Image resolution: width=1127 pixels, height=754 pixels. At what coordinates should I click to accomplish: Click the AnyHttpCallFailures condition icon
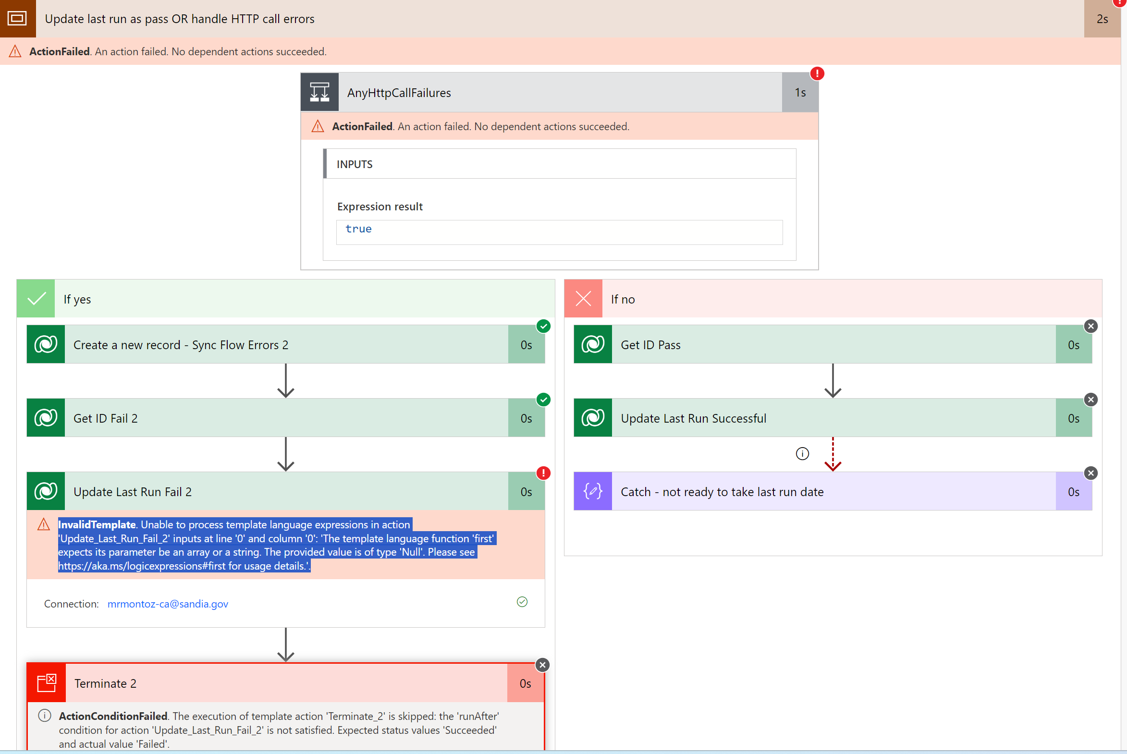(319, 92)
